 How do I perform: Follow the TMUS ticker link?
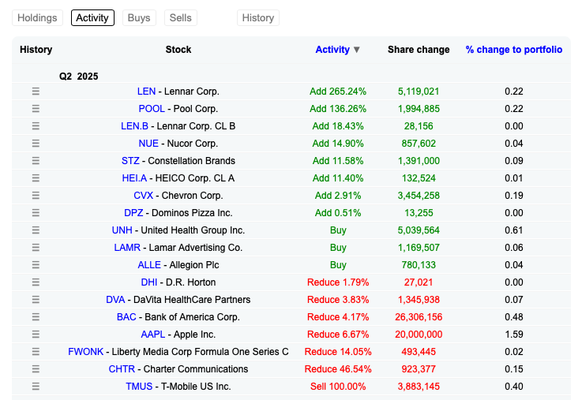click(x=139, y=387)
